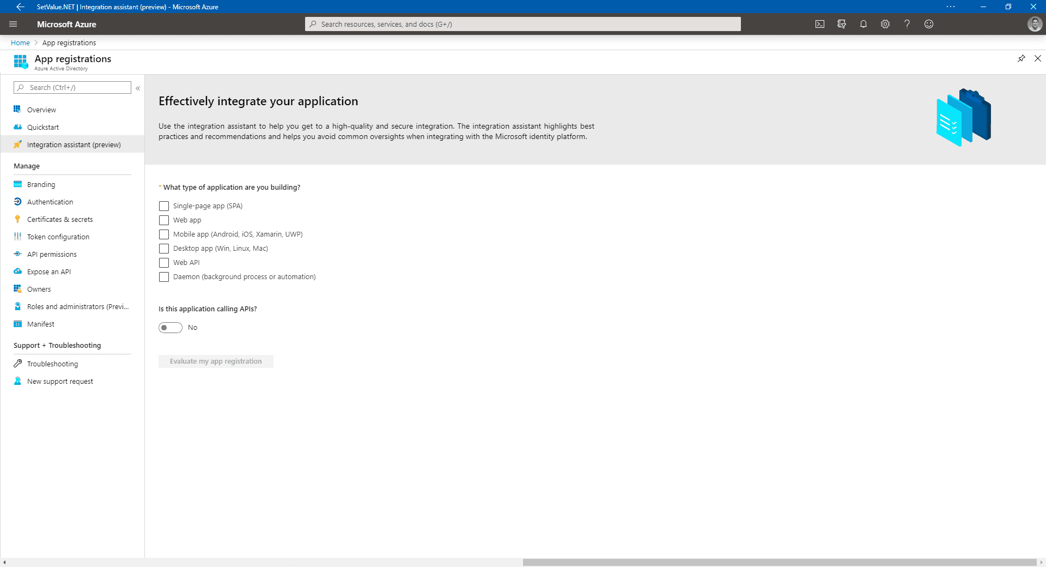Open the user account avatar menu

coord(1035,24)
